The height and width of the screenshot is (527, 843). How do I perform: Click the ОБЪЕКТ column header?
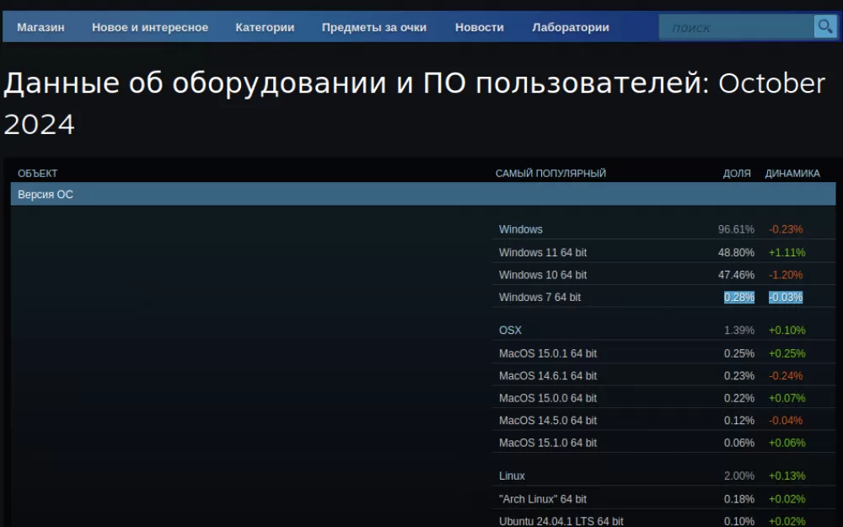click(38, 173)
